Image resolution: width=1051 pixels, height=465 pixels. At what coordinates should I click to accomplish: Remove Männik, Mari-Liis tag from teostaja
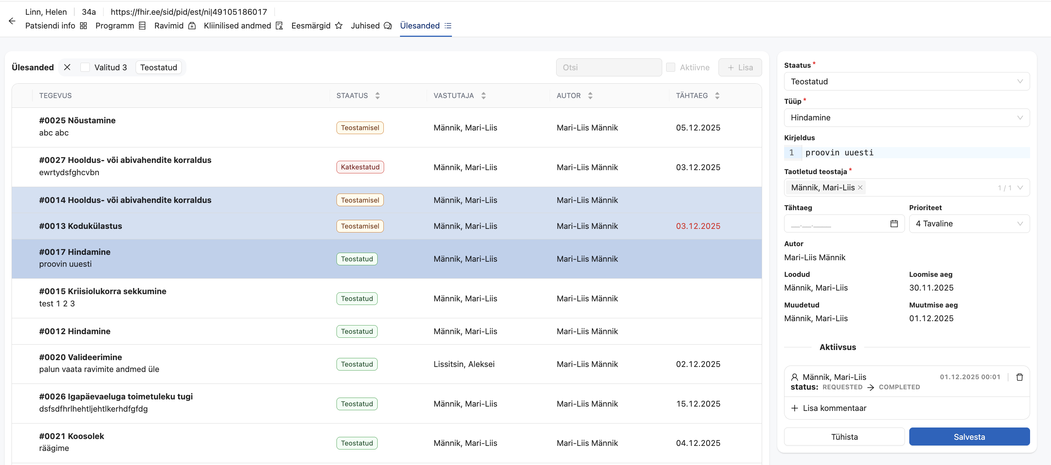point(860,188)
